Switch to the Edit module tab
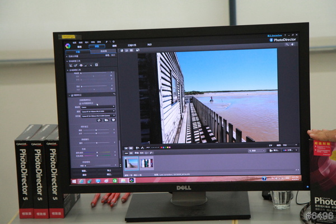Image resolution: width=336 pixels, height=224 pixels. 114,46
